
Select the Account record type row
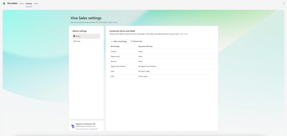point(114,61)
